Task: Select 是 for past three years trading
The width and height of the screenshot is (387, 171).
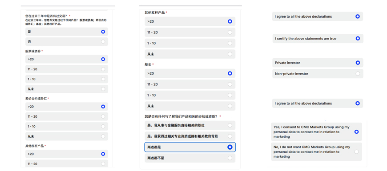Action: pyautogui.click(x=67, y=32)
